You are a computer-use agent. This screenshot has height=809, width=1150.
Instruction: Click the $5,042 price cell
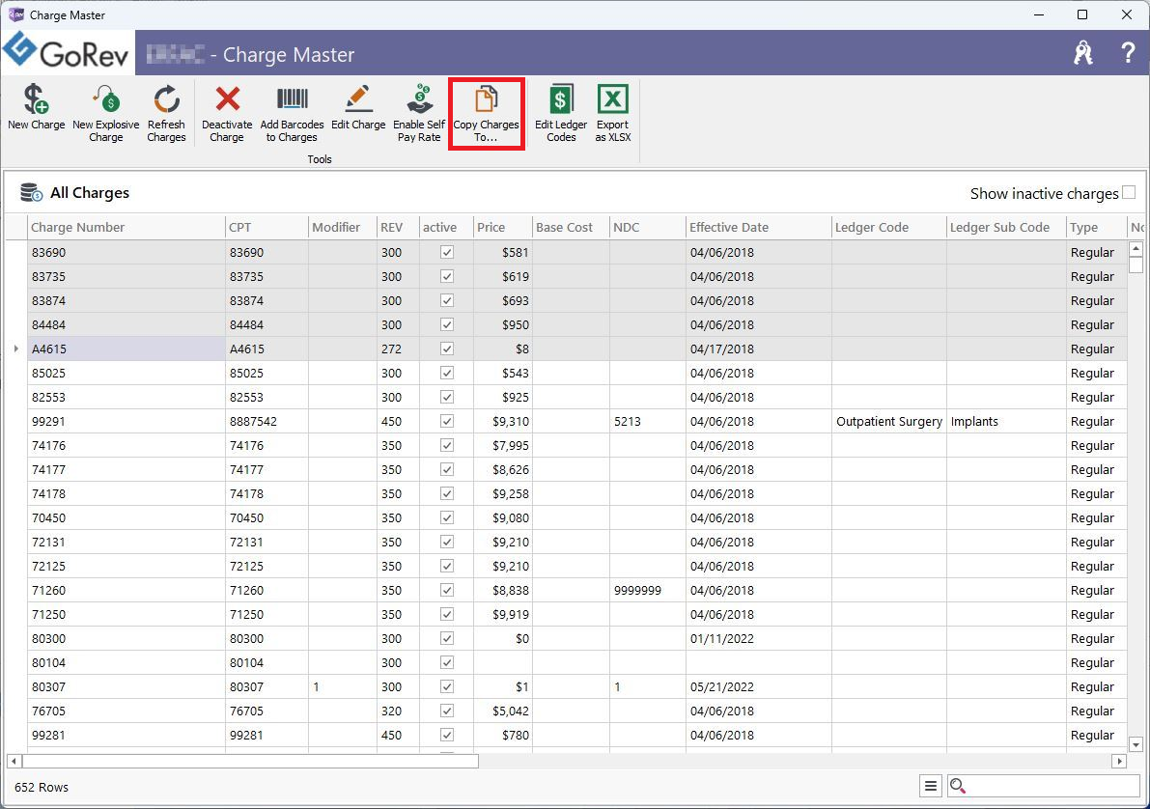tap(503, 711)
